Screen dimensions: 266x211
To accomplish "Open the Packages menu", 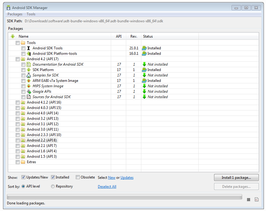I will pos(15,14).
